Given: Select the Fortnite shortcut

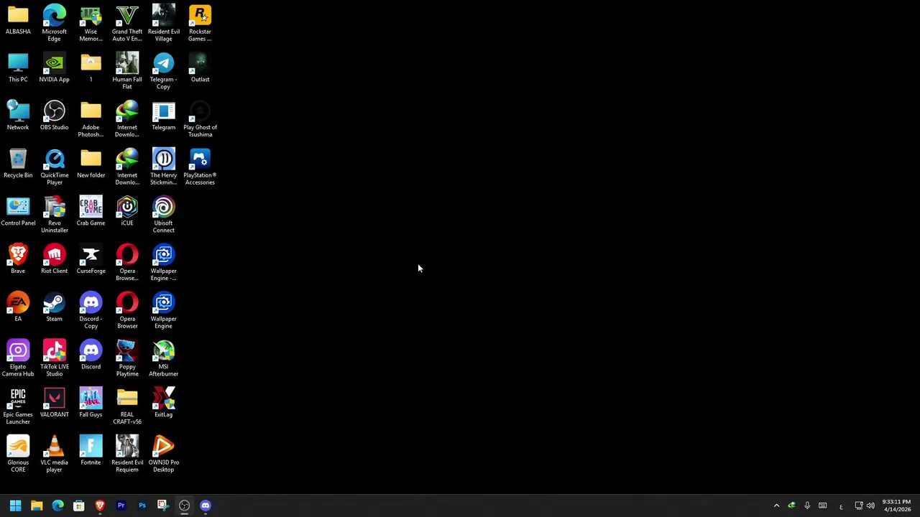Looking at the screenshot, I should 91,451.
